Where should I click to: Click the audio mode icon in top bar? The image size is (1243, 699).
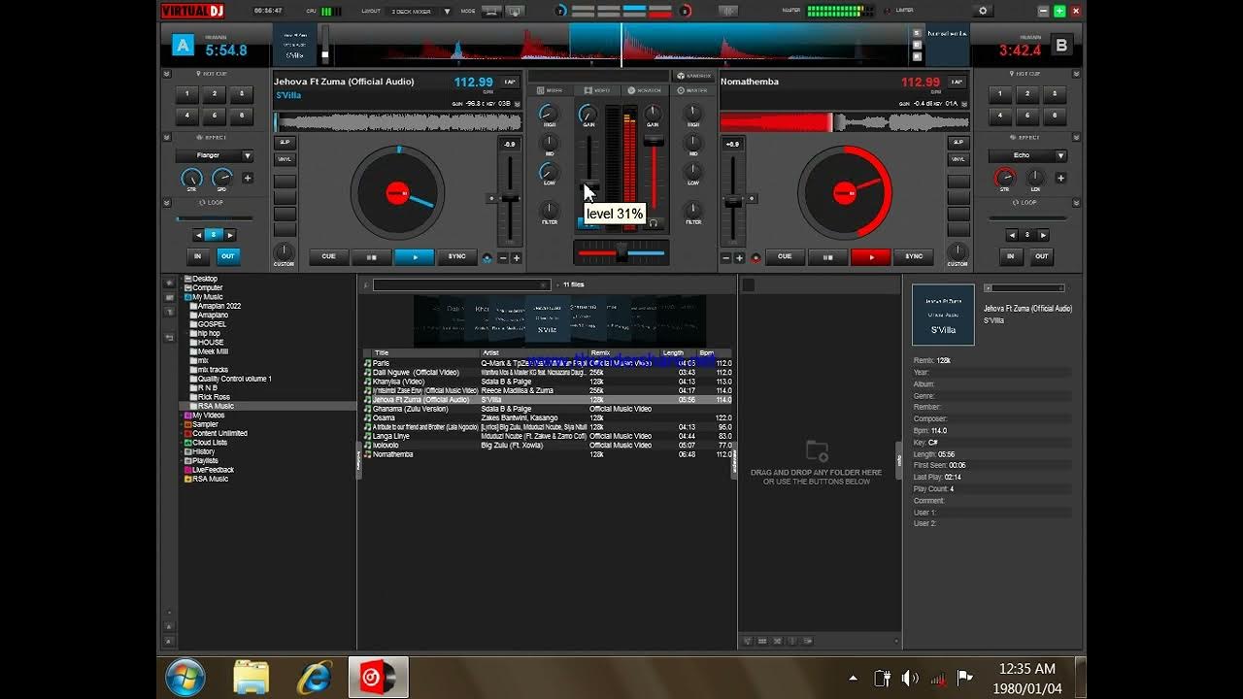(727, 11)
